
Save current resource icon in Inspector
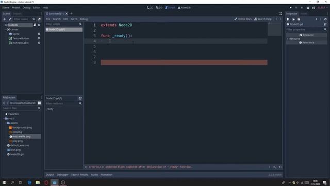point(299,19)
